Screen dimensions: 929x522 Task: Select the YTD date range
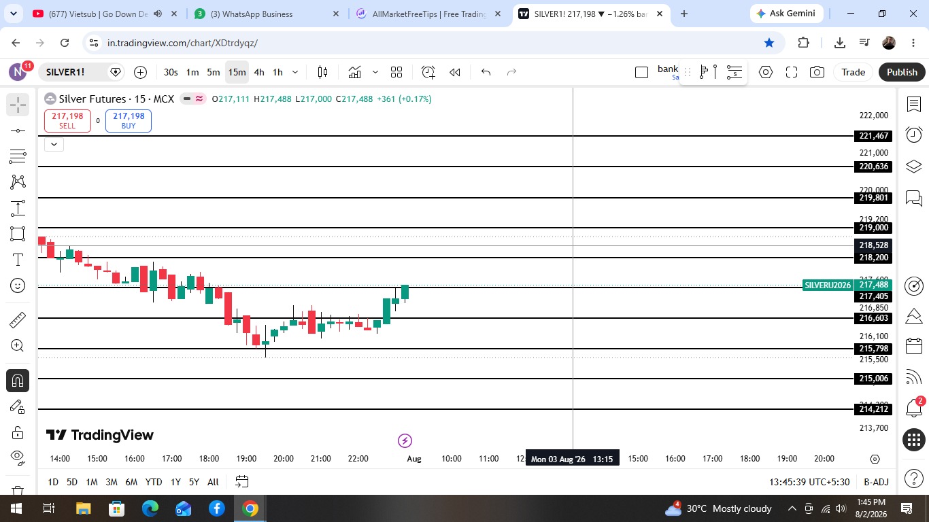pos(154,482)
